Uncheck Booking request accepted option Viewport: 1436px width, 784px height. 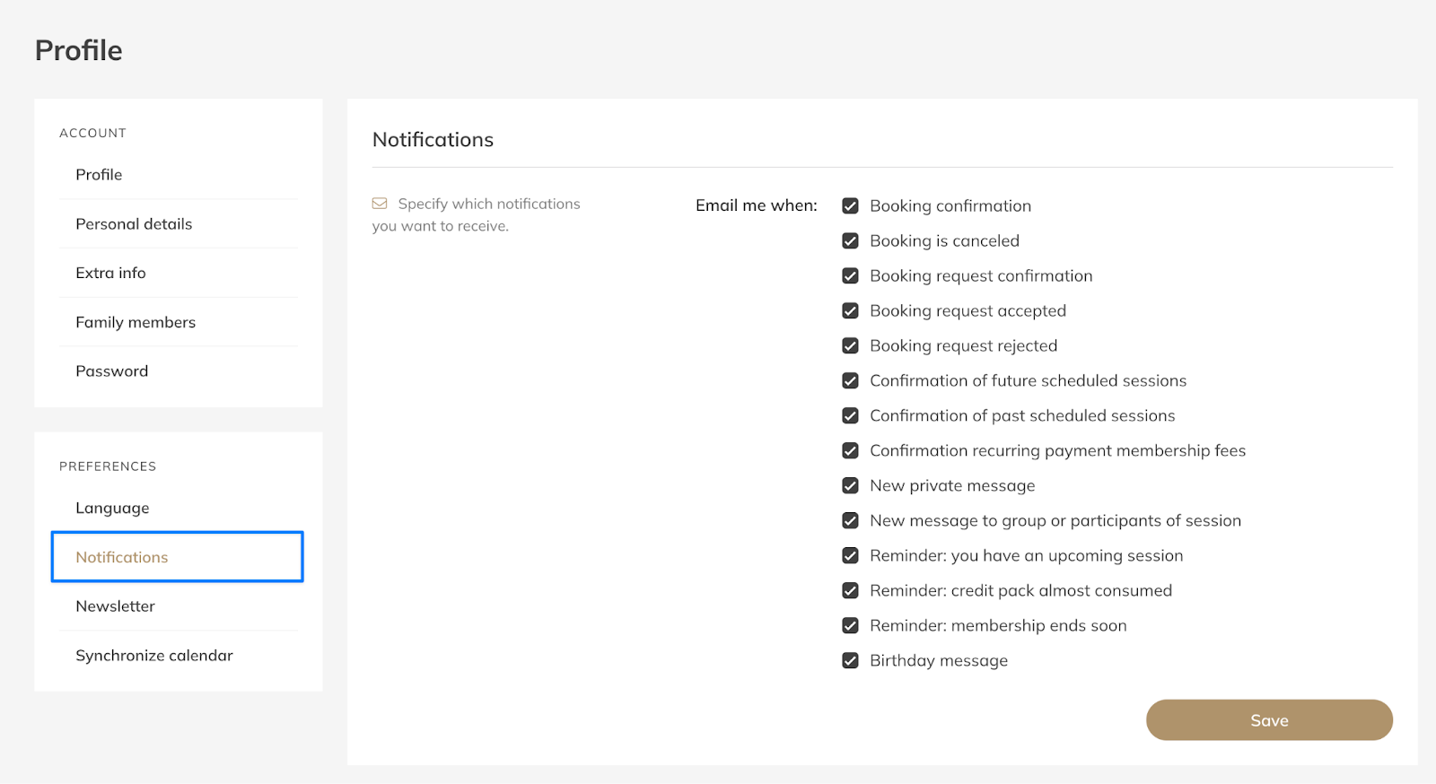[850, 311]
